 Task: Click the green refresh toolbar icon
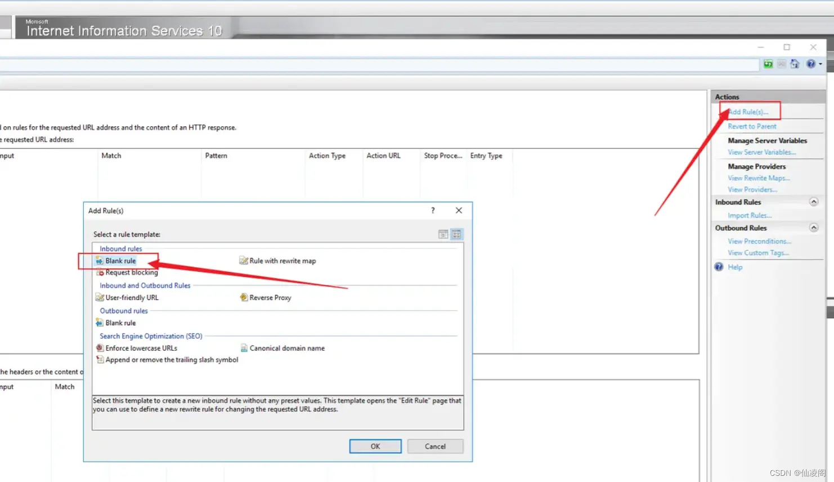coord(768,64)
